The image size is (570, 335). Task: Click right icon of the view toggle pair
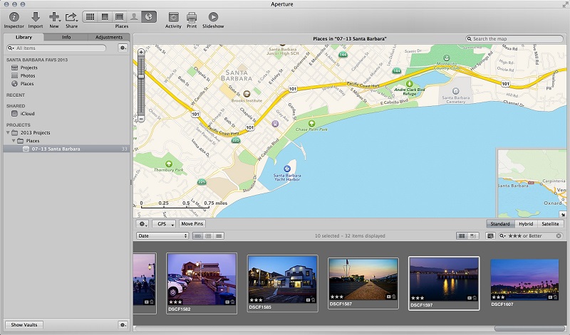tap(472, 236)
